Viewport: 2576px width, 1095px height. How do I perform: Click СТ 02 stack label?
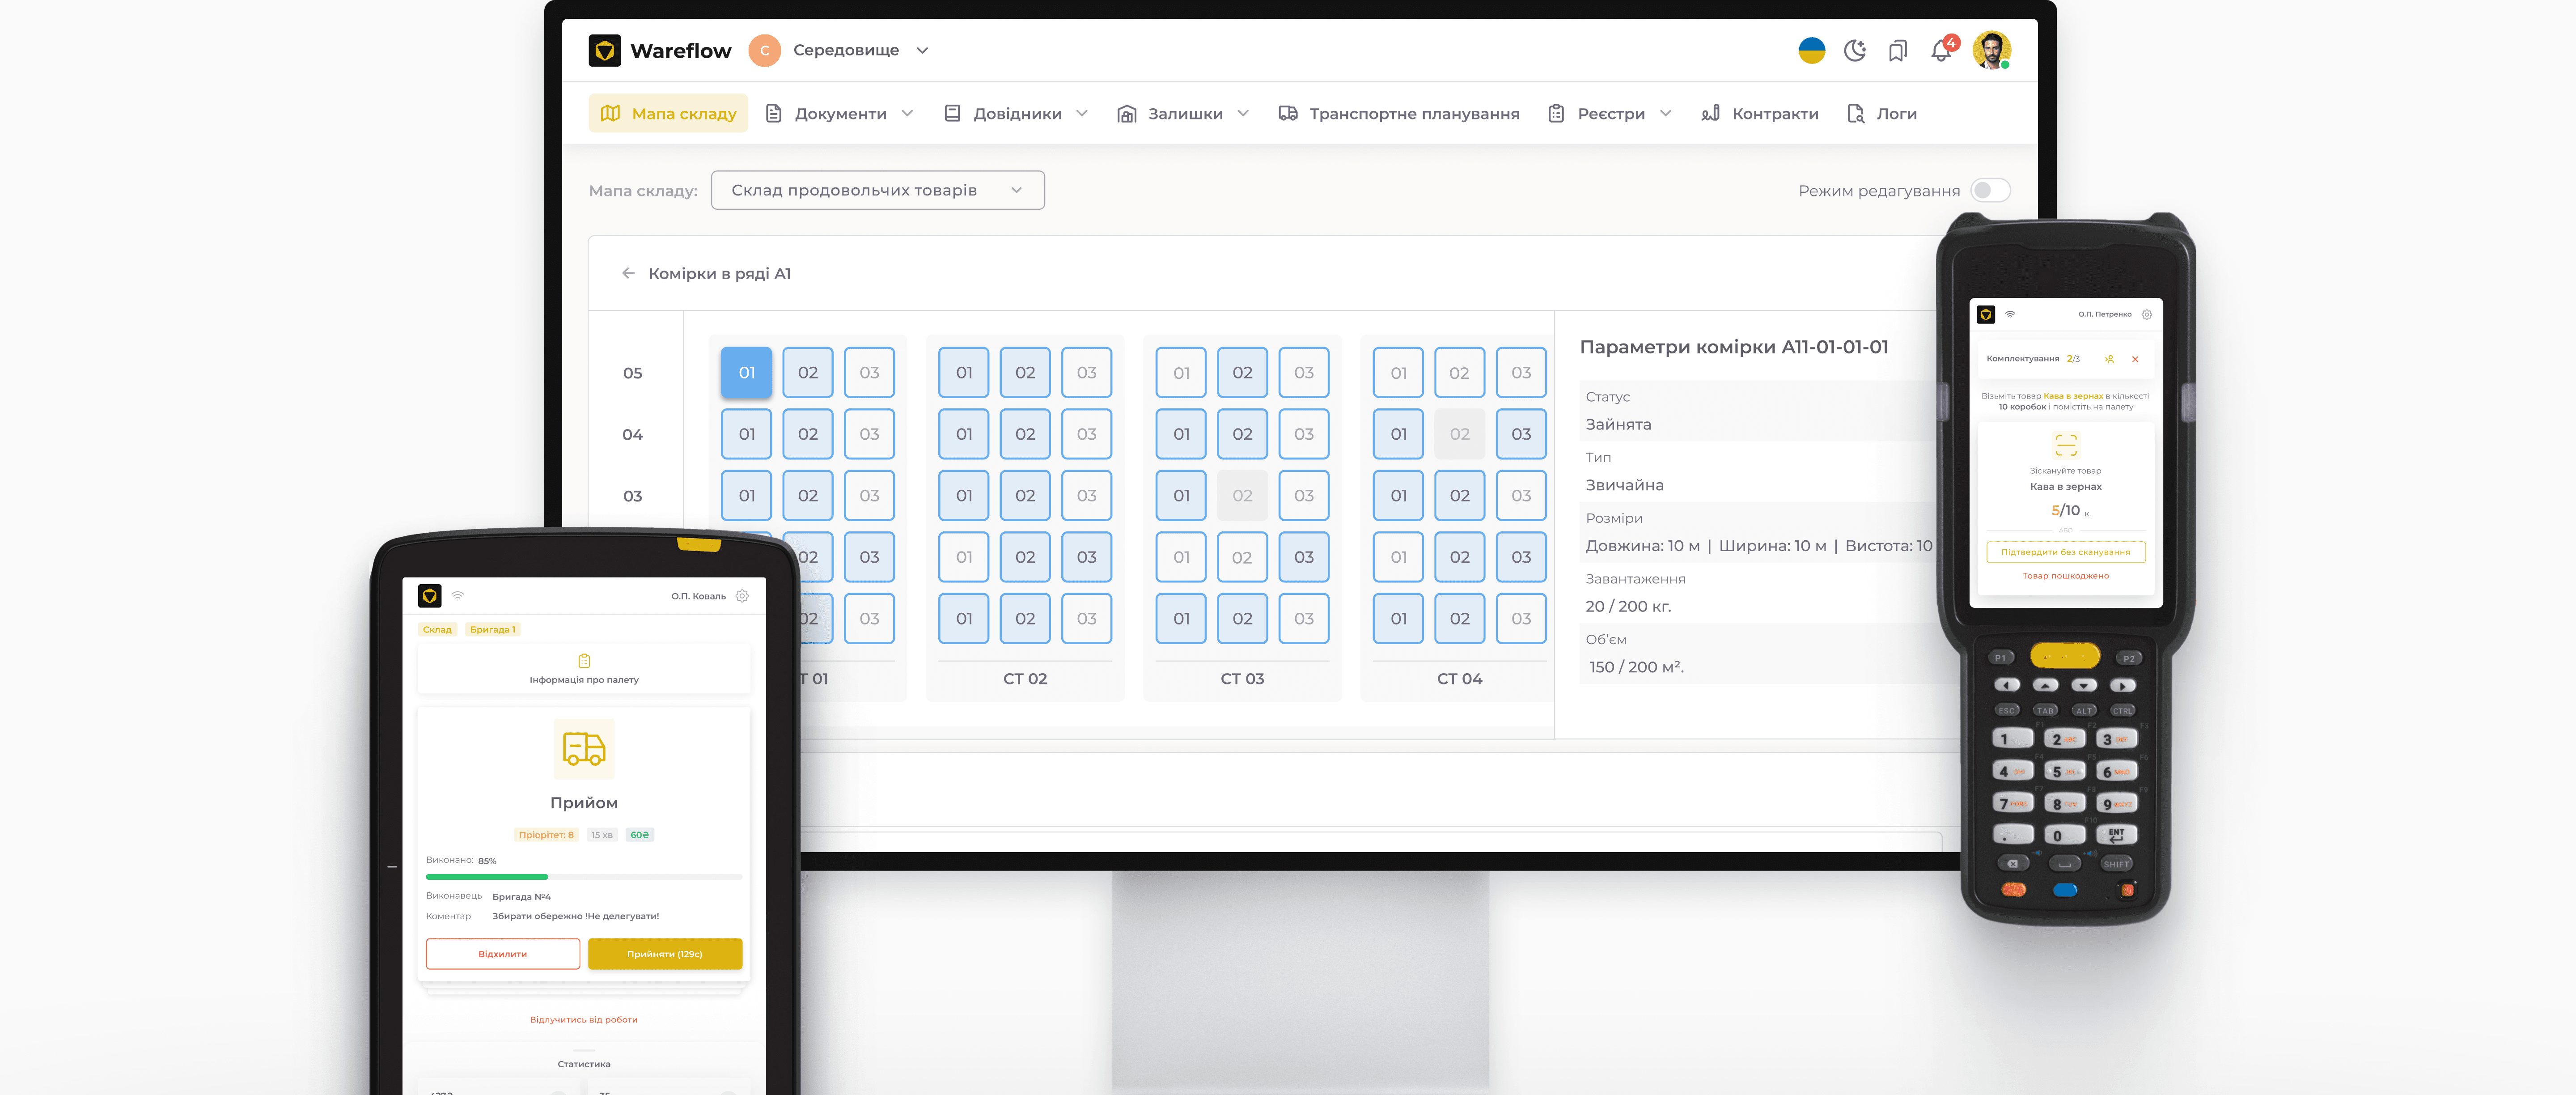click(x=1025, y=679)
